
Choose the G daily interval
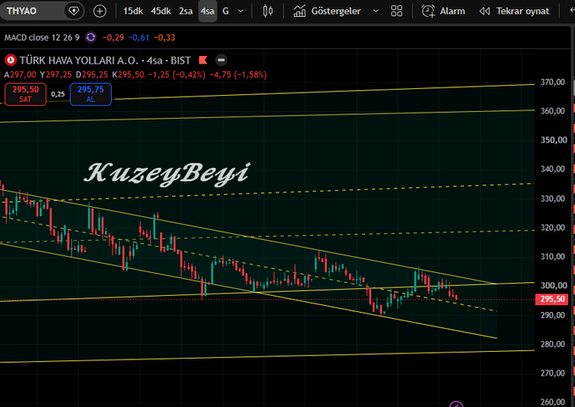point(226,11)
